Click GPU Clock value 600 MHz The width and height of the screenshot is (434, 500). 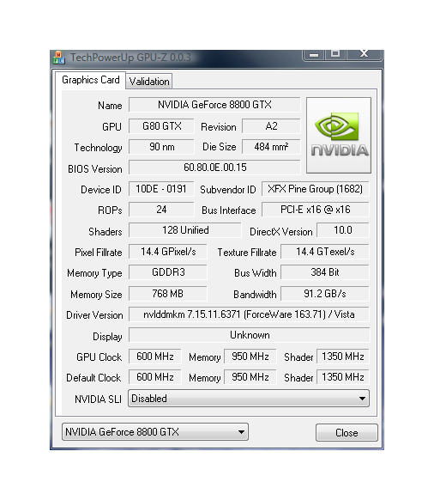click(155, 357)
